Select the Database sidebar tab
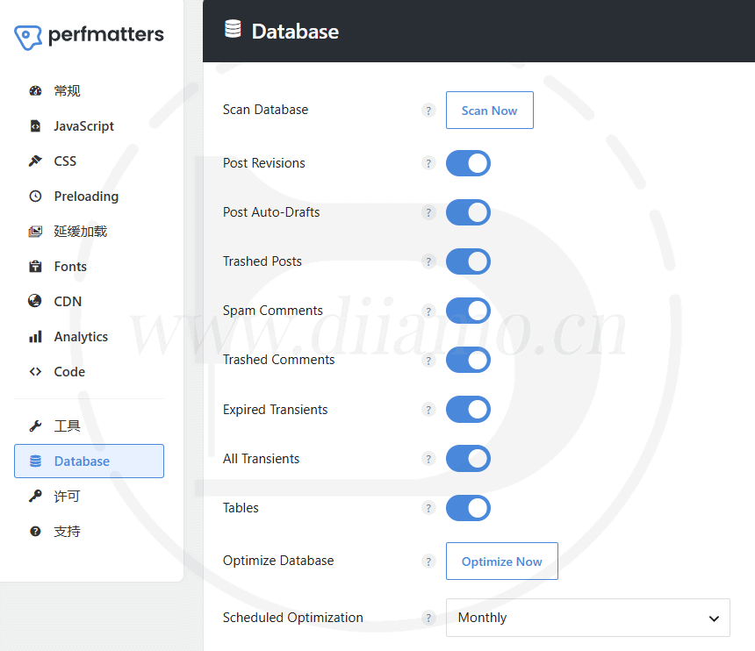Viewport: 755px width, 651px height. tap(89, 461)
